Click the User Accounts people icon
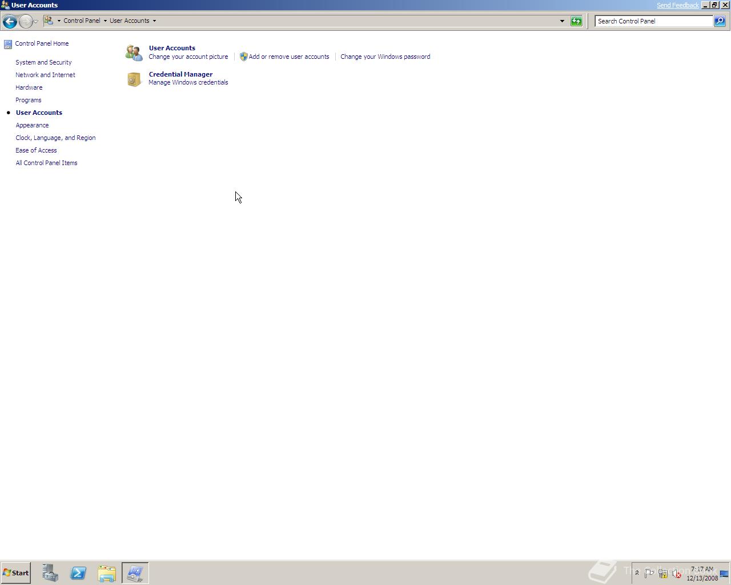The width and height of the screenshot is (731, 585). coord(134,53)
